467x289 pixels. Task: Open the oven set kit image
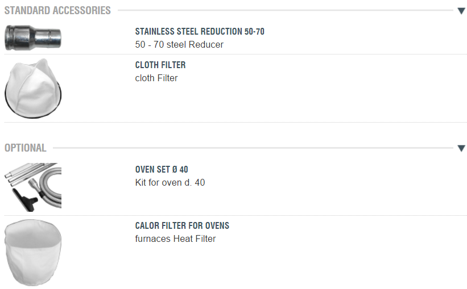tap(32, 186)
